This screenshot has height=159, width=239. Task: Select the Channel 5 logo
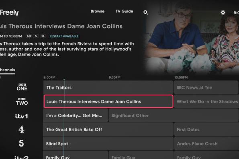coord(21,143)
